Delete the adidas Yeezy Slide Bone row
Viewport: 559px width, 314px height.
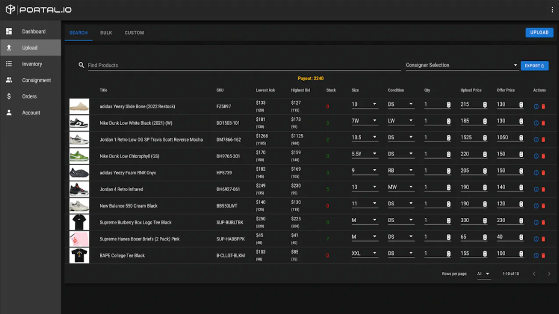[x=543, y=106]
